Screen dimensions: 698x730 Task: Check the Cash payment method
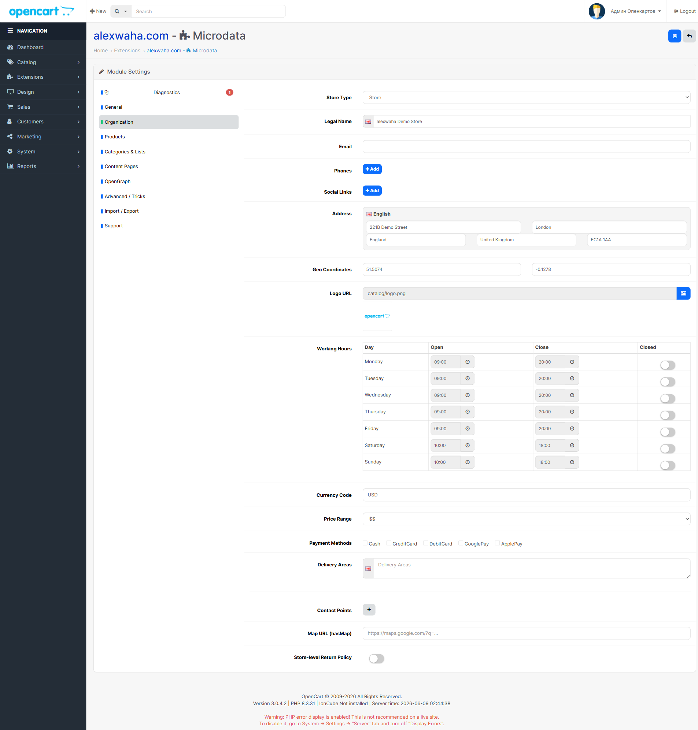tap(365, 543)
